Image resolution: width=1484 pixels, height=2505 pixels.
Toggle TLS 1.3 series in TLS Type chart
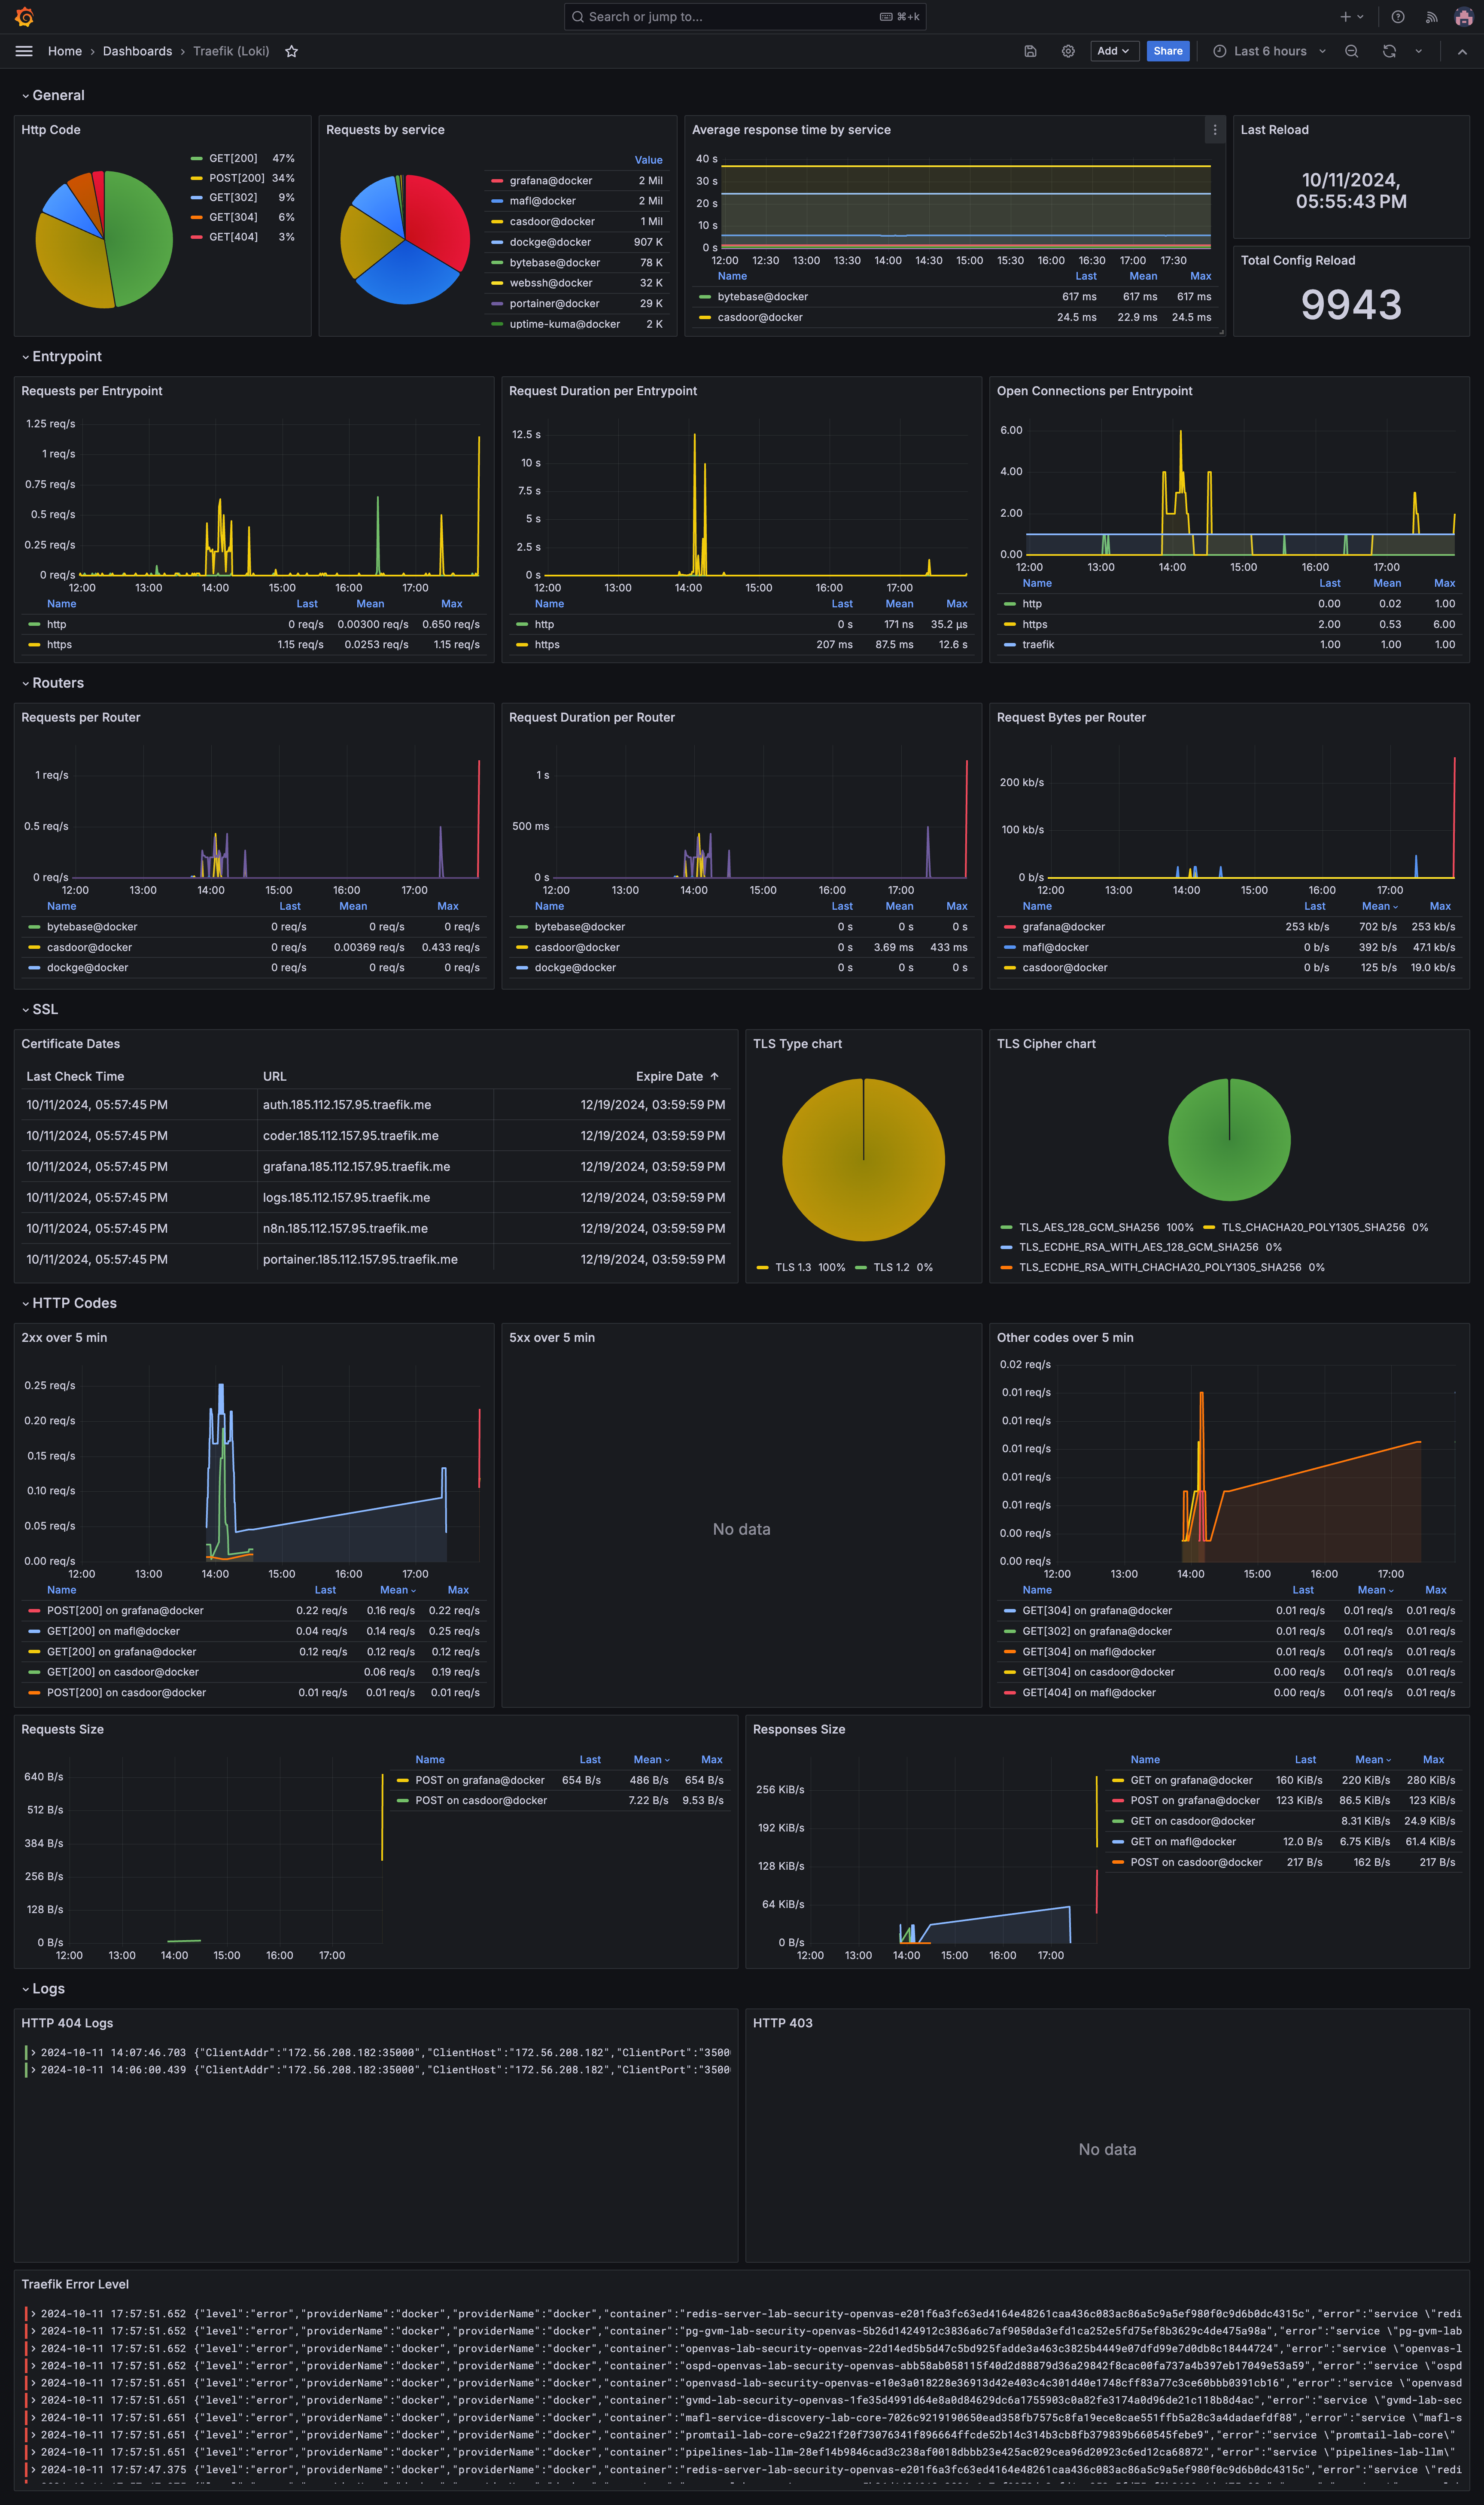793,1268
